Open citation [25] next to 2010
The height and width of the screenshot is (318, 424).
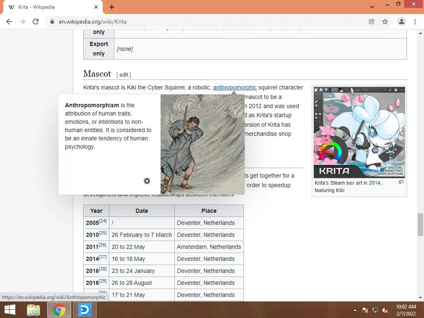coord(103,233)
